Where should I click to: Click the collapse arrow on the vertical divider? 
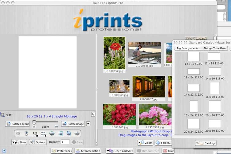click(97, 90)
